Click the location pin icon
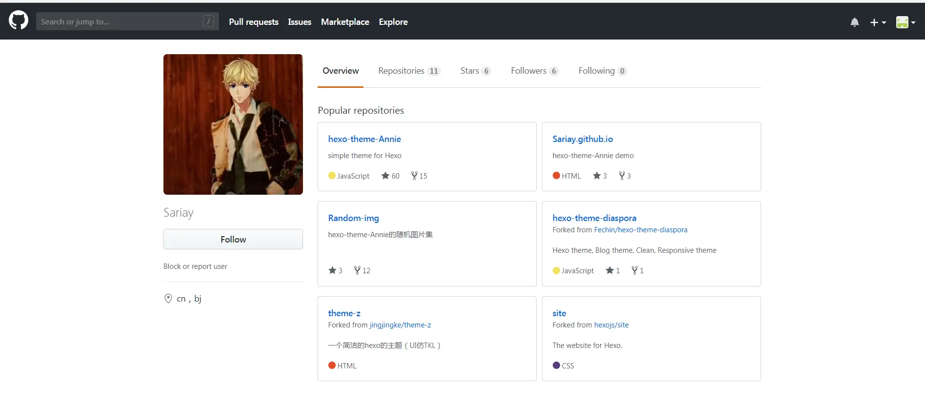925x406 pixels. tap(168, 299)
